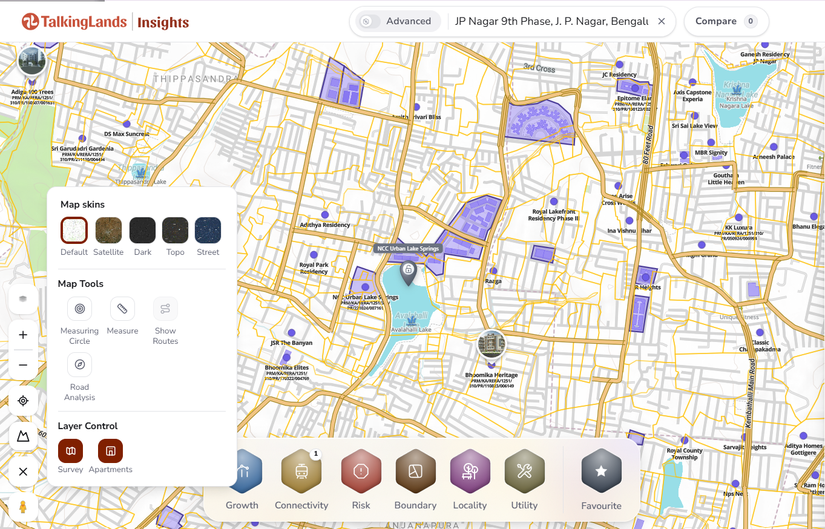
Task: Click the Bhoomika Heritage photo marker
Action: click(491, 344)
